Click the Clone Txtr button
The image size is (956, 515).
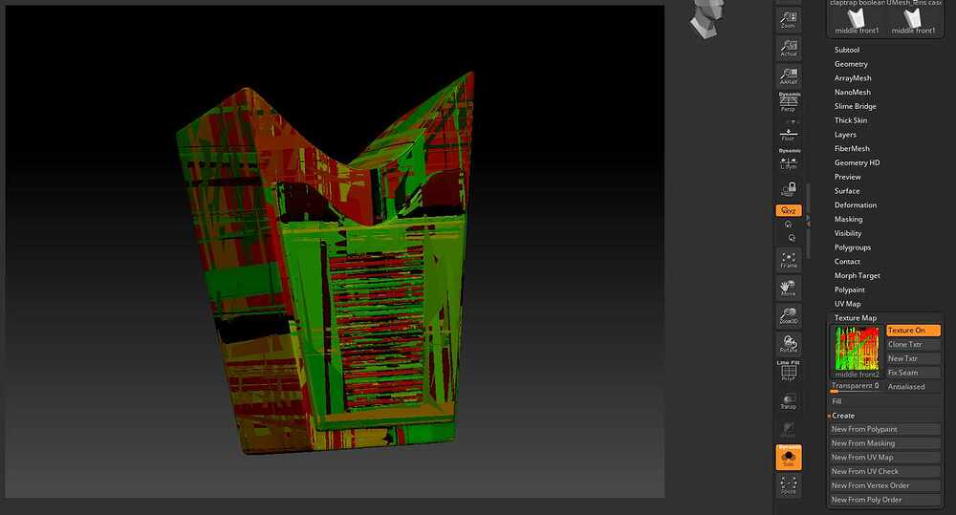913,344
